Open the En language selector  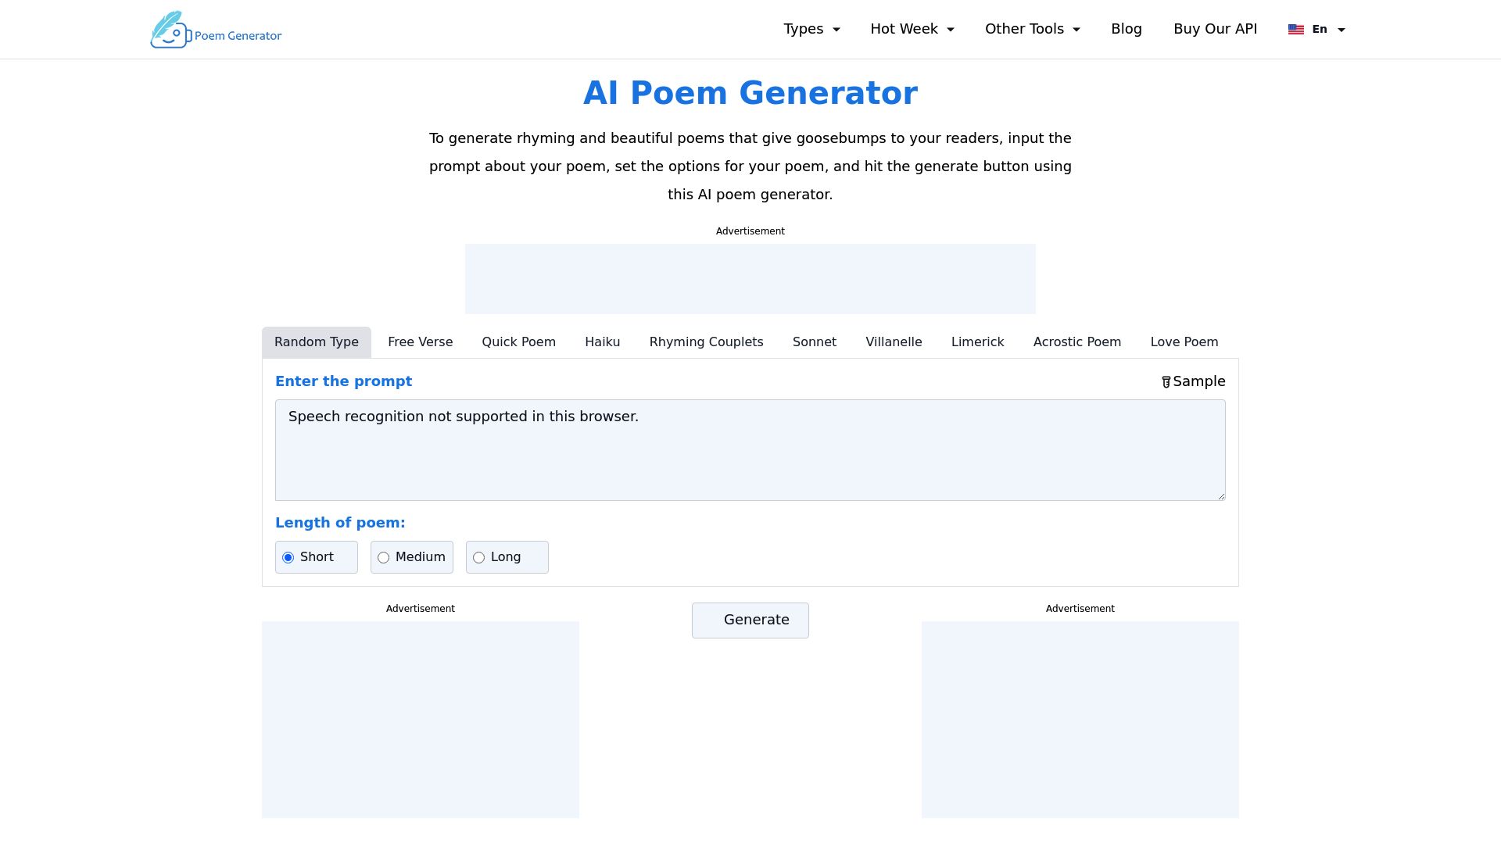click(1320, 29)
